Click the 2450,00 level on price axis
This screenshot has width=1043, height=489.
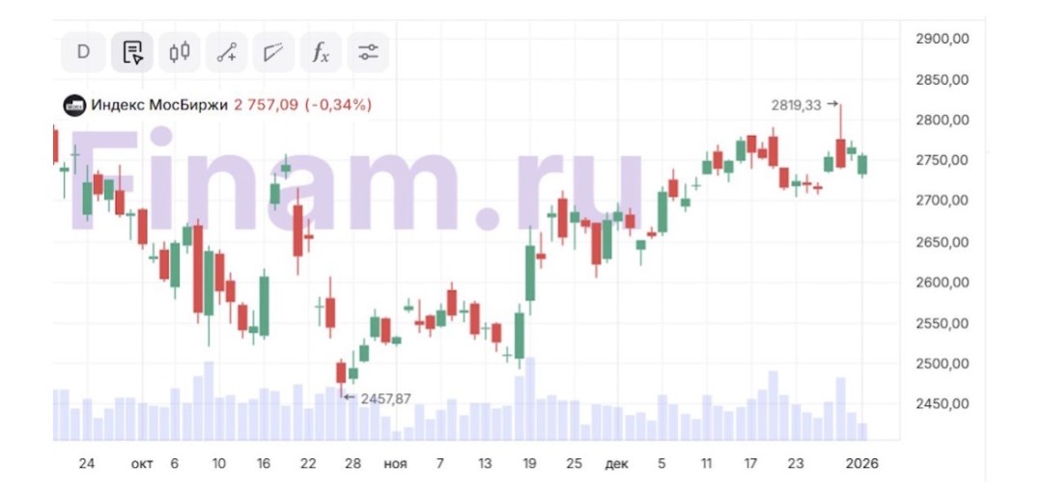click(941, 404)
